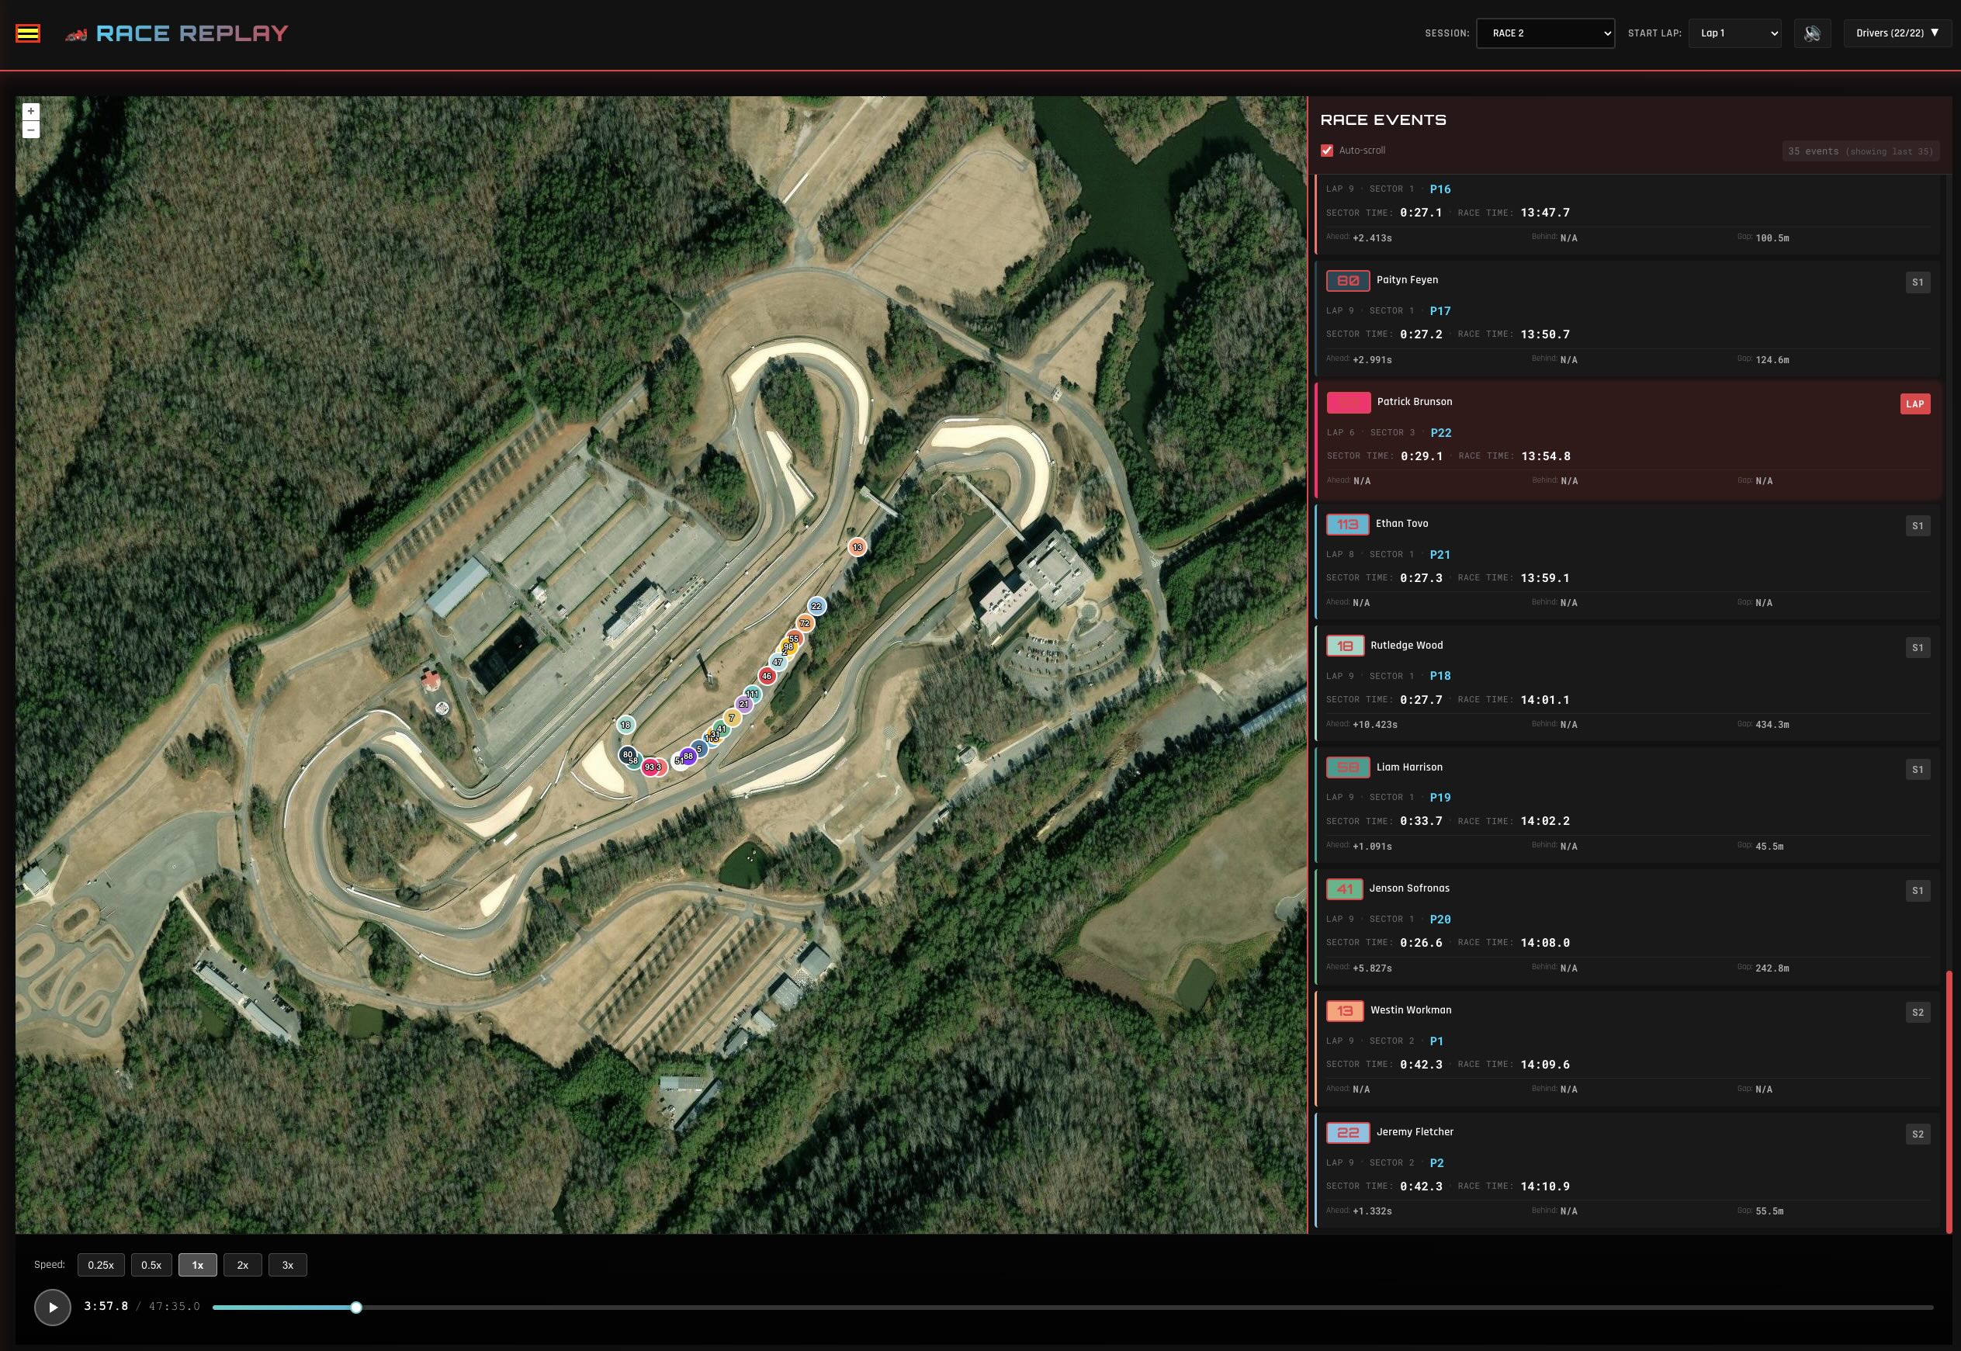This screenshot has width=1961, height=1351.
Task: Toggle the sound speaker icon
Action: 1811,34
